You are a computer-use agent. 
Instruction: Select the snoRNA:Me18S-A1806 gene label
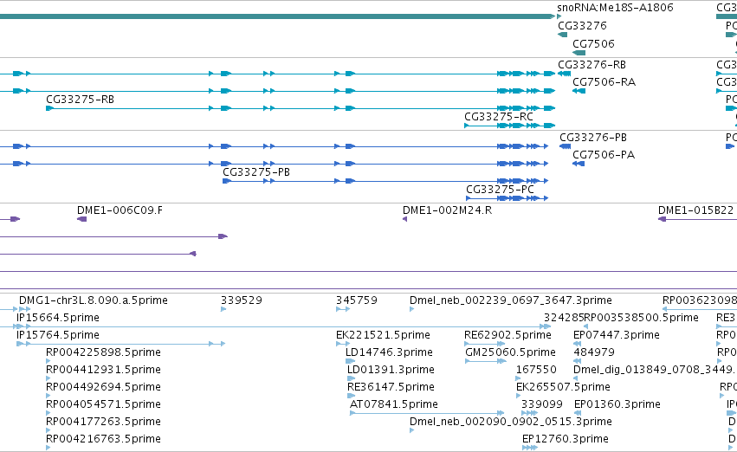[615, 8]
